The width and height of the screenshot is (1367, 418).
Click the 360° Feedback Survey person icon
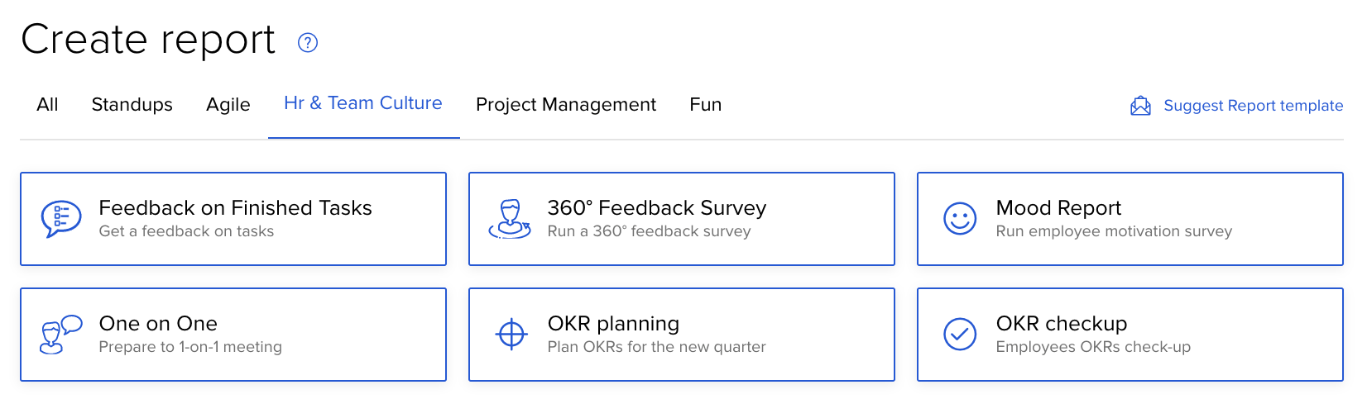point(510,219)
